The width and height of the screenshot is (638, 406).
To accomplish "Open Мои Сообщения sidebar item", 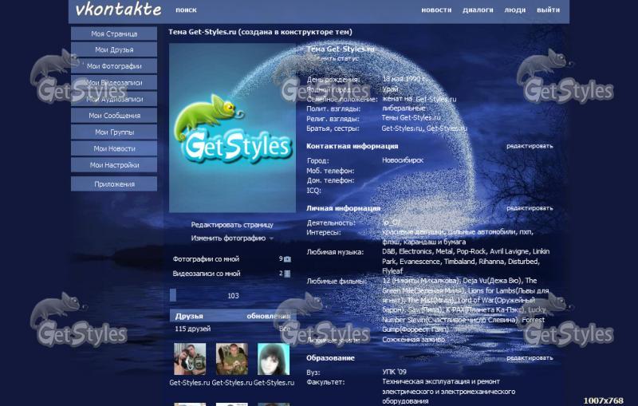I will coord(114,116).
